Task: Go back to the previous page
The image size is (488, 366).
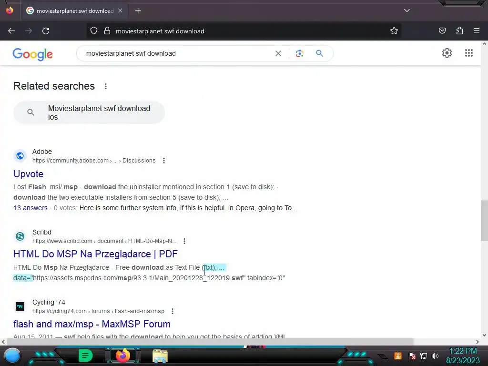Action: pos(11,31)
